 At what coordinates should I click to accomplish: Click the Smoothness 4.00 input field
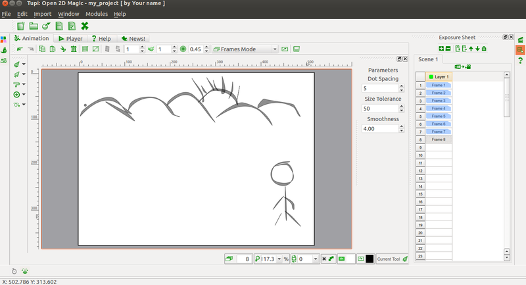pyautogui.click(x=380, y=128)
